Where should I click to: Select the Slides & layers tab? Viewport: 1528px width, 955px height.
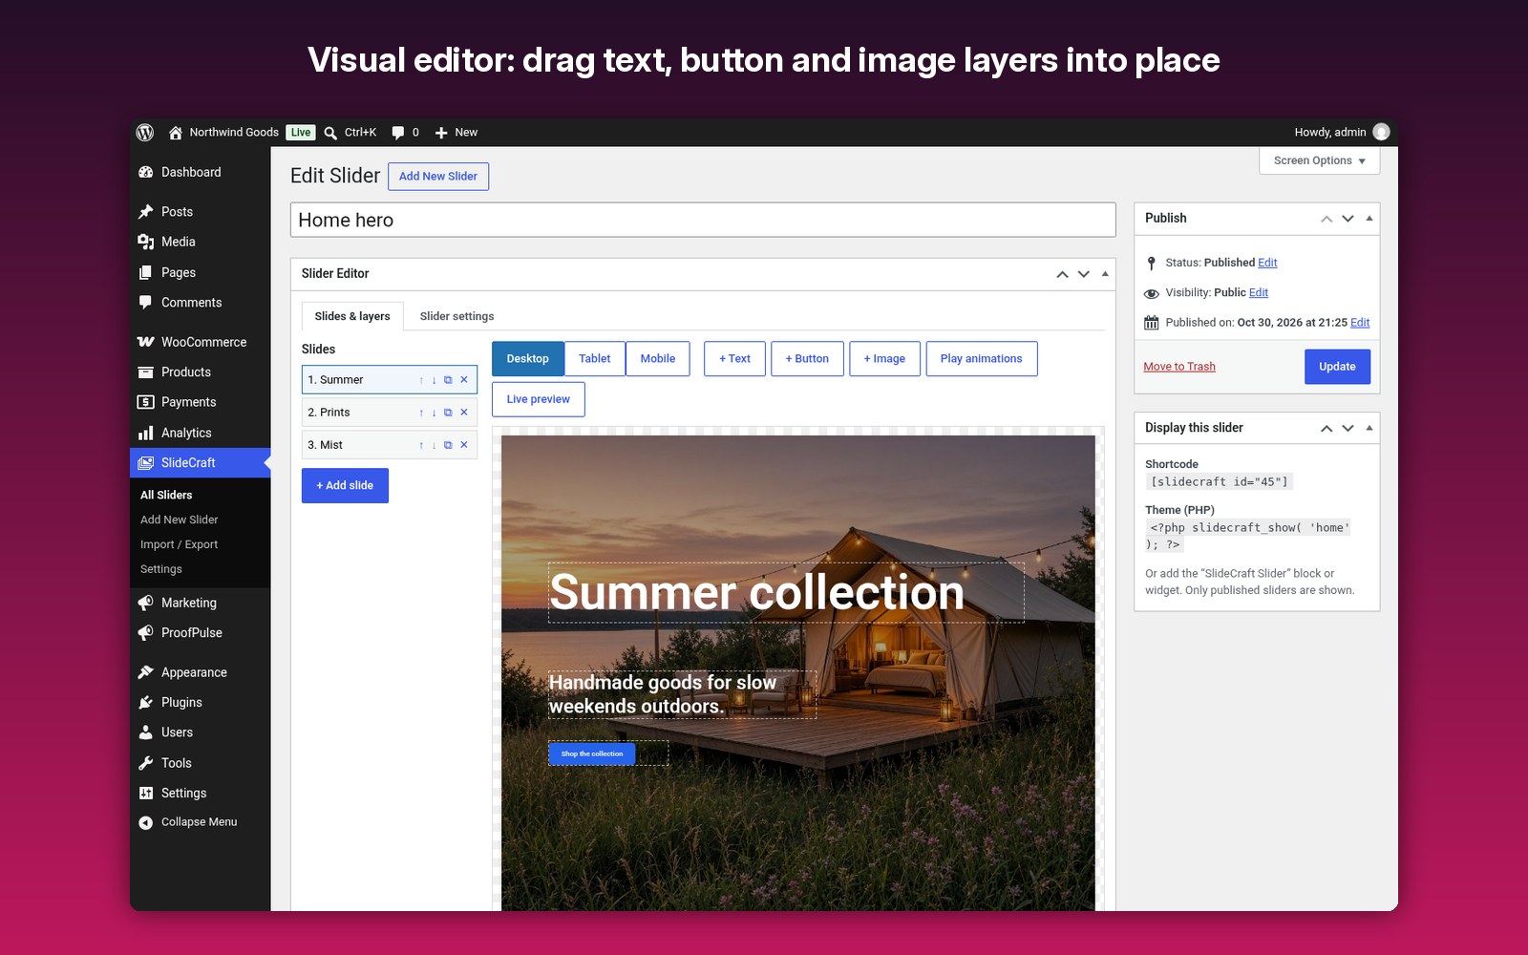[x=352, y=316]
